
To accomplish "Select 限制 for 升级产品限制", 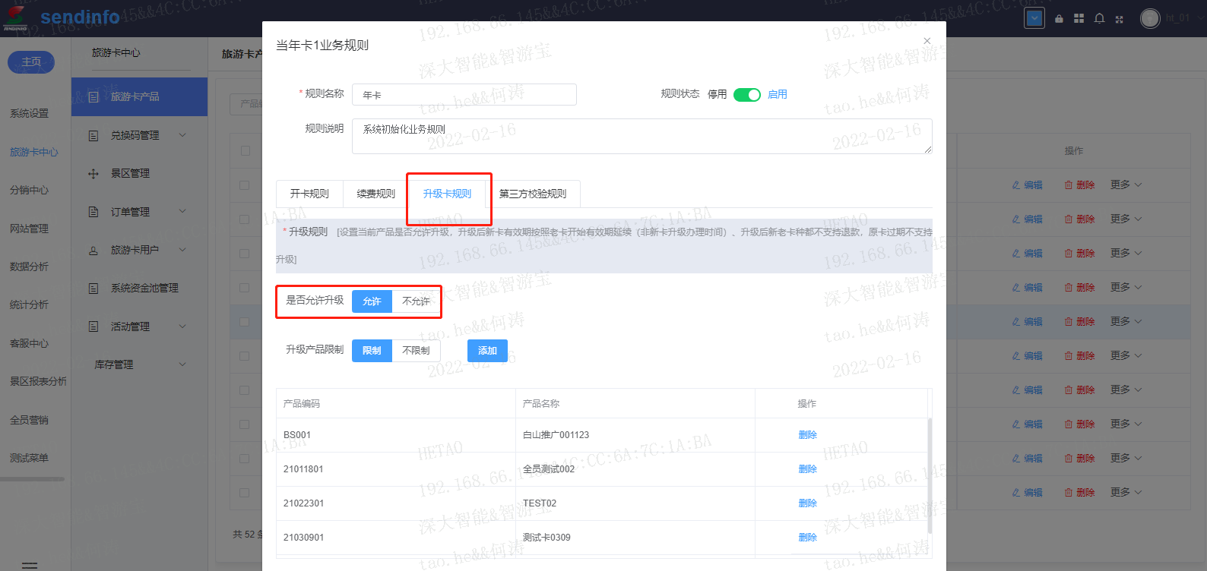I will click(x=372, y=351).
